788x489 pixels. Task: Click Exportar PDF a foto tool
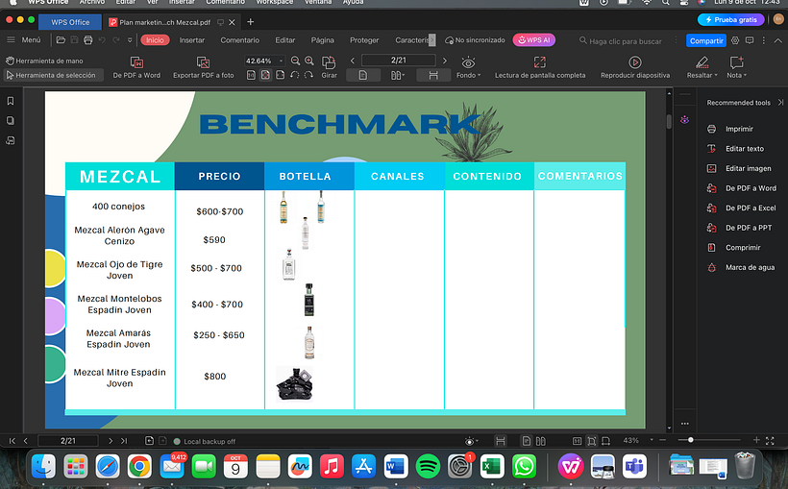[x=203, y=68]
